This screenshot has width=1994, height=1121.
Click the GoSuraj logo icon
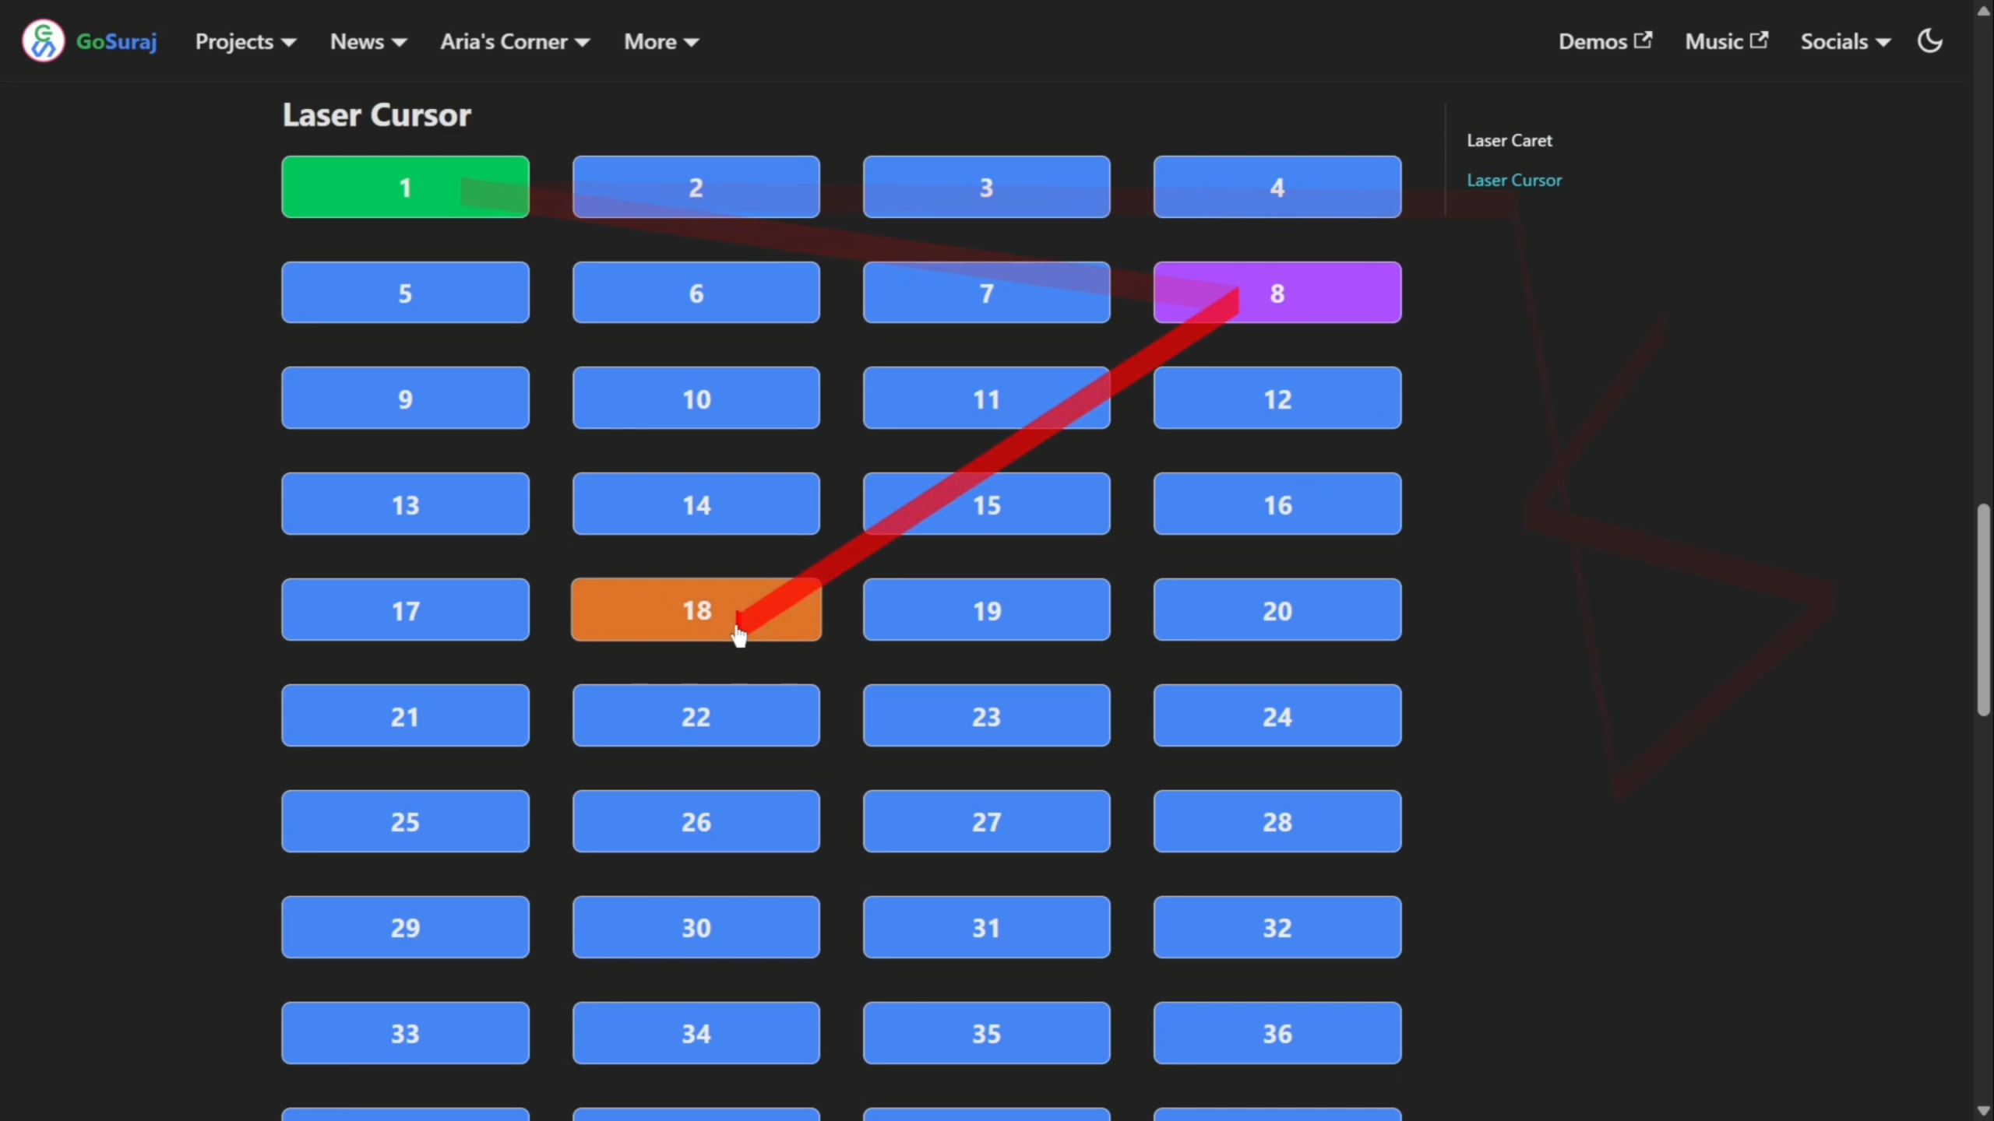[x=43, y=41]
